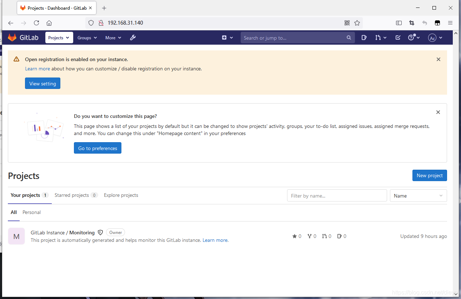The height and width of the screenshot is (299, 461).
Task: Open the Admin Area wrench icon
Action: pos(133,38)
